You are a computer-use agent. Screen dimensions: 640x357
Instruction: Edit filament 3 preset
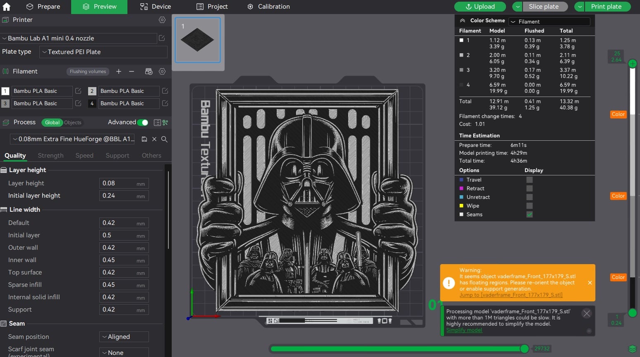(78, 103)
